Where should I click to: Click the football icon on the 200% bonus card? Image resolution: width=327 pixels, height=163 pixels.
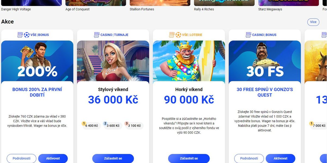27,35
